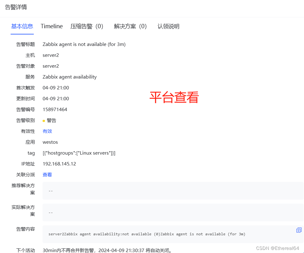Click the yellow severity dot beside 警告

(44, 121)
